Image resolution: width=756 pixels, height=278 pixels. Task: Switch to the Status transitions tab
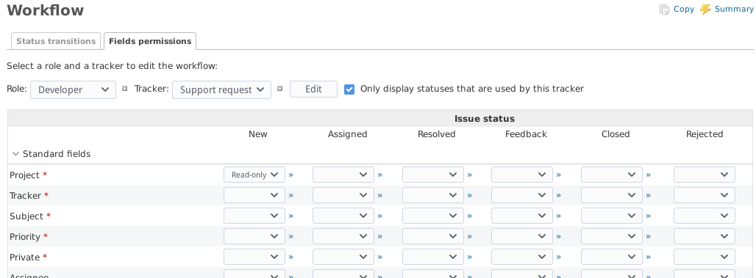[56, 41]
